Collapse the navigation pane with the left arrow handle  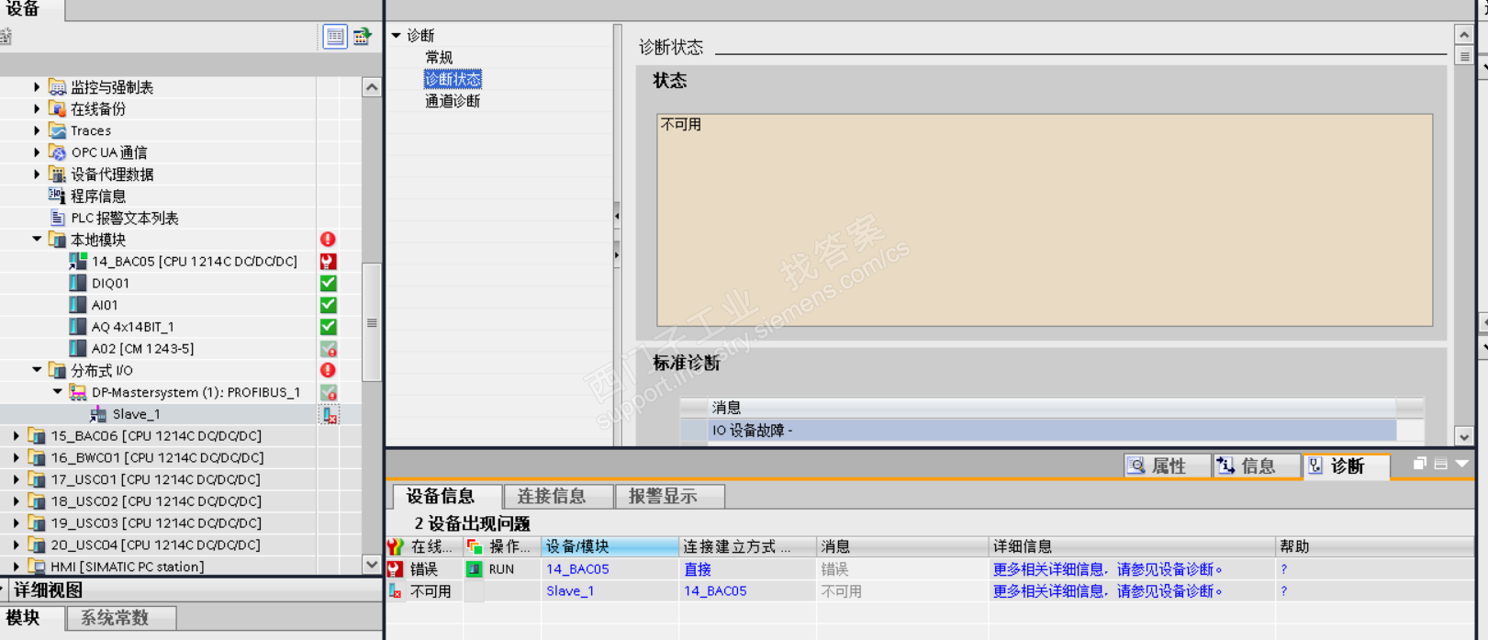(x=617, y=216)
